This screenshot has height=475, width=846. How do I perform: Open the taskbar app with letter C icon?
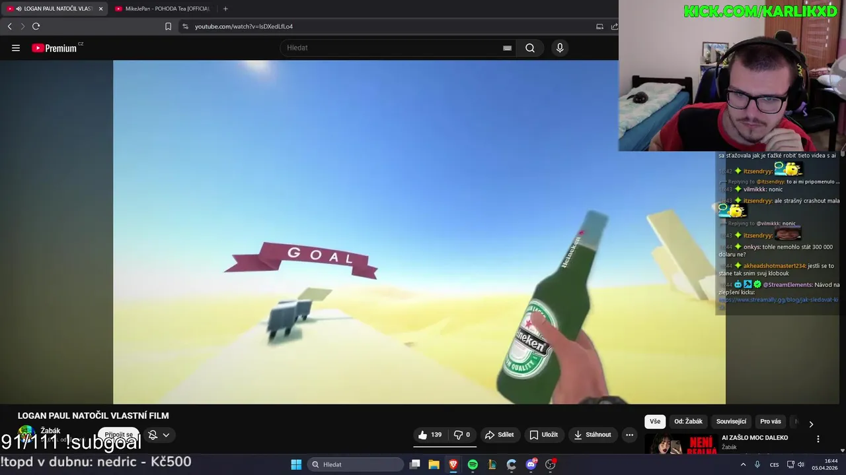click(x=512, y=464)
